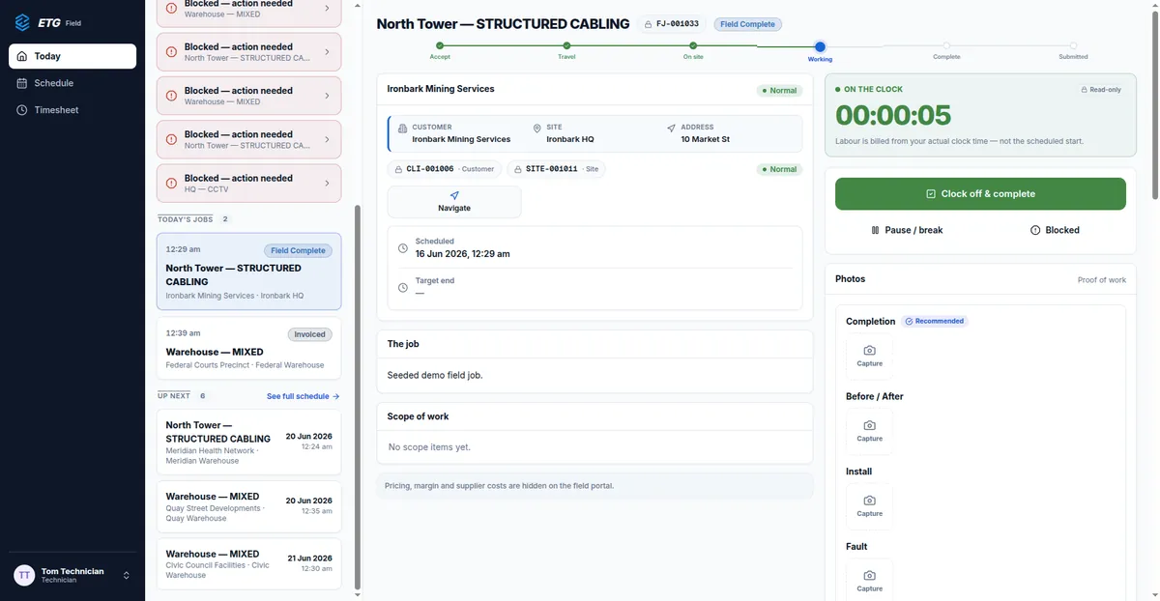Click the job list scrollbar
The height and width of the screenshot is (601, 1160).
358,396
